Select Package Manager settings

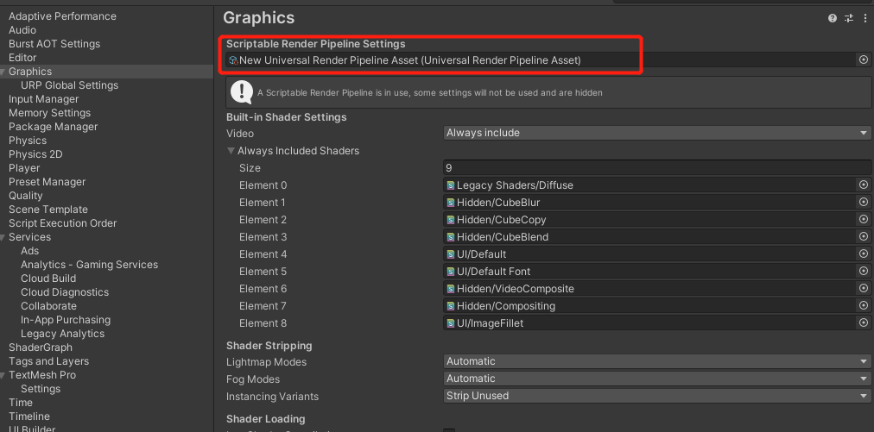click(x=53, y=127)
